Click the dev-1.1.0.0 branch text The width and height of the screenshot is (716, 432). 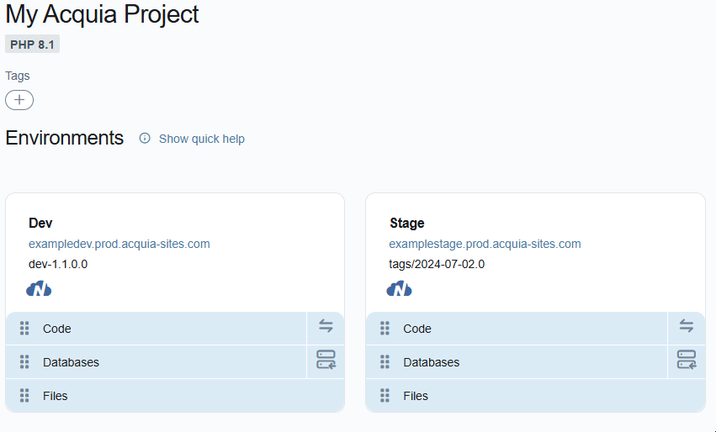pos(58,264)
